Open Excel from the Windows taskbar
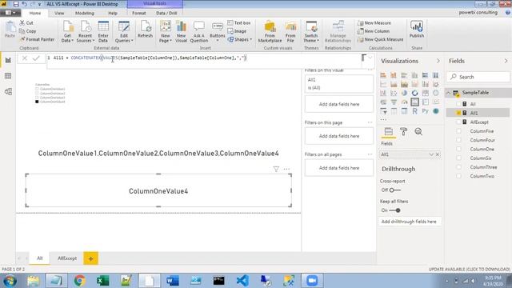The width and height of the screenshot is (512, 288). click(103, 281)
